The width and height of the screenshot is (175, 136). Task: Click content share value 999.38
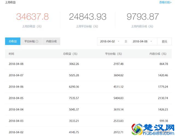pyautogui.click(x=164, y=121)
